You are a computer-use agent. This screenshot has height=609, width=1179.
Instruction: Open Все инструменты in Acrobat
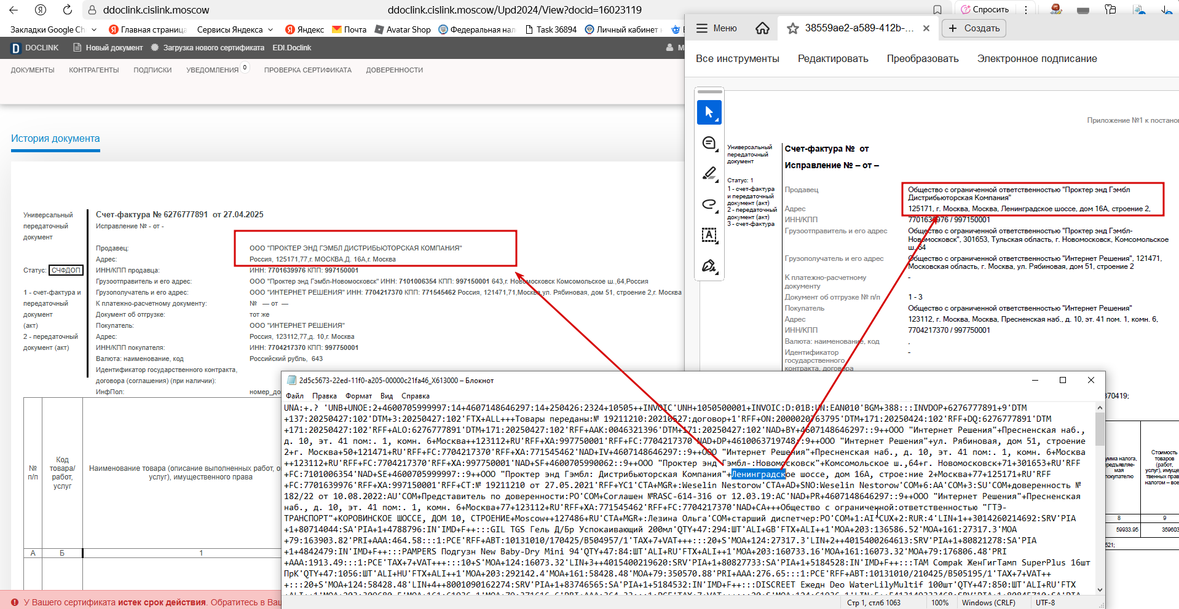pyautogui.click(x=737, y=59)
